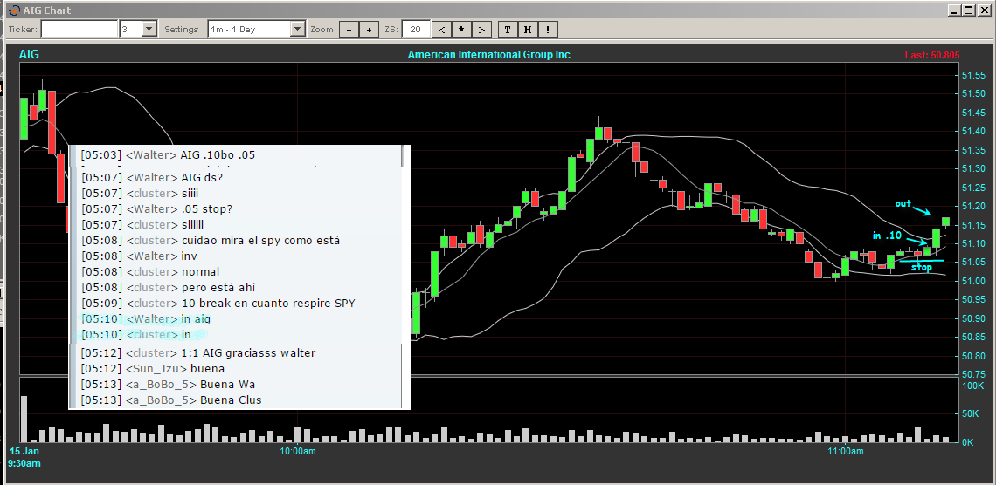Click chat line 'normal' by cluster

(x=150, y=272)
